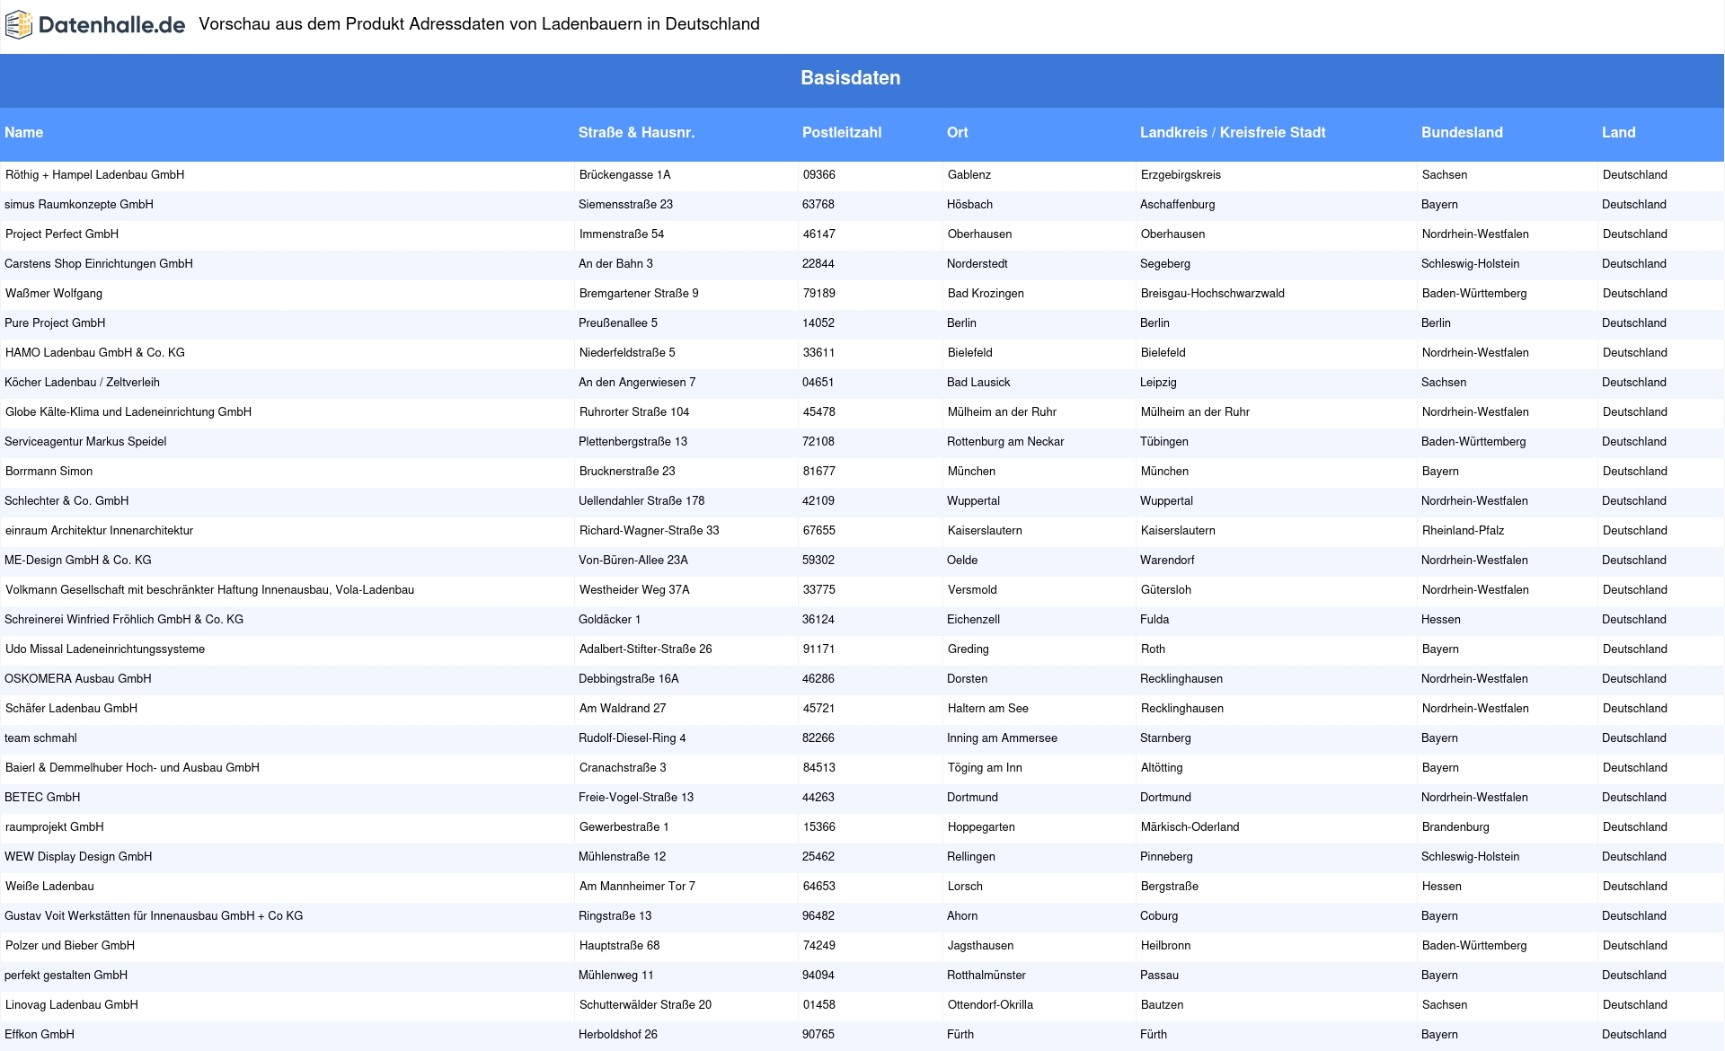
Task: Select Waßmer Wolfgang name cell
Action: [54, 293]
